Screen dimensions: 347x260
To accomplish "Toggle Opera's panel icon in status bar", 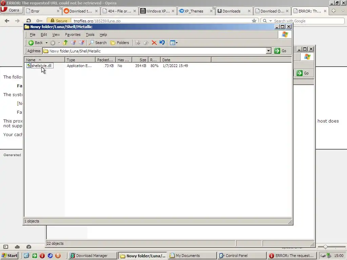I will (6, 247).
